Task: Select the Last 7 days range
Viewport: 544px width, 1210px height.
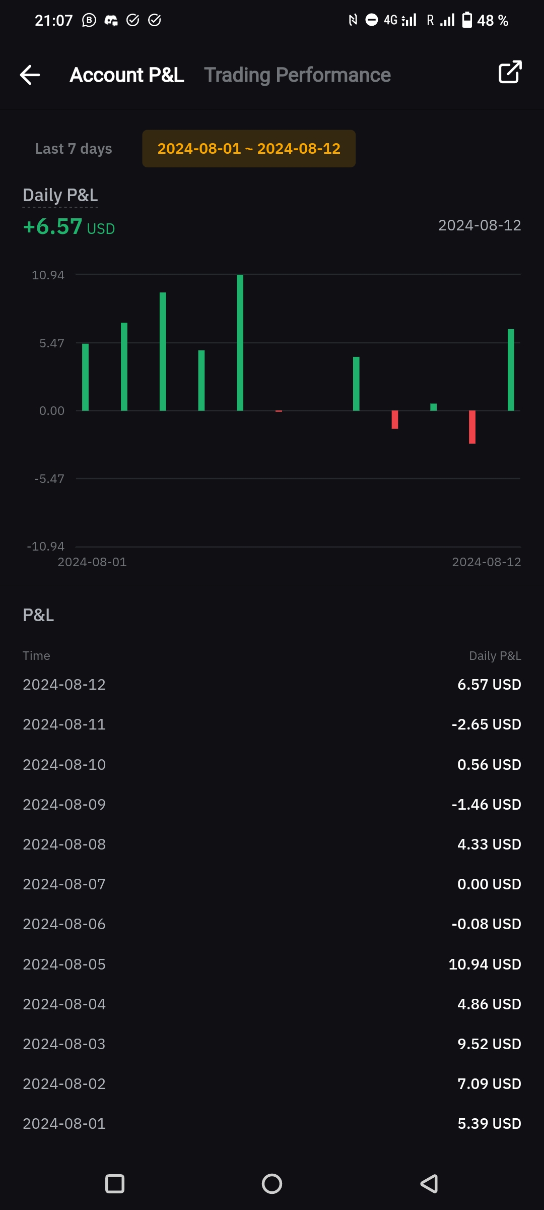Action: pyautogui.click(x=74, y=149)
